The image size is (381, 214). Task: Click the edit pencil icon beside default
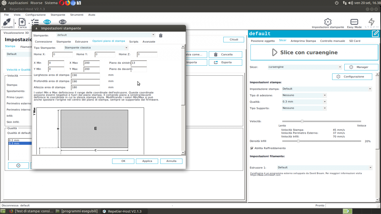click(375, 33)
